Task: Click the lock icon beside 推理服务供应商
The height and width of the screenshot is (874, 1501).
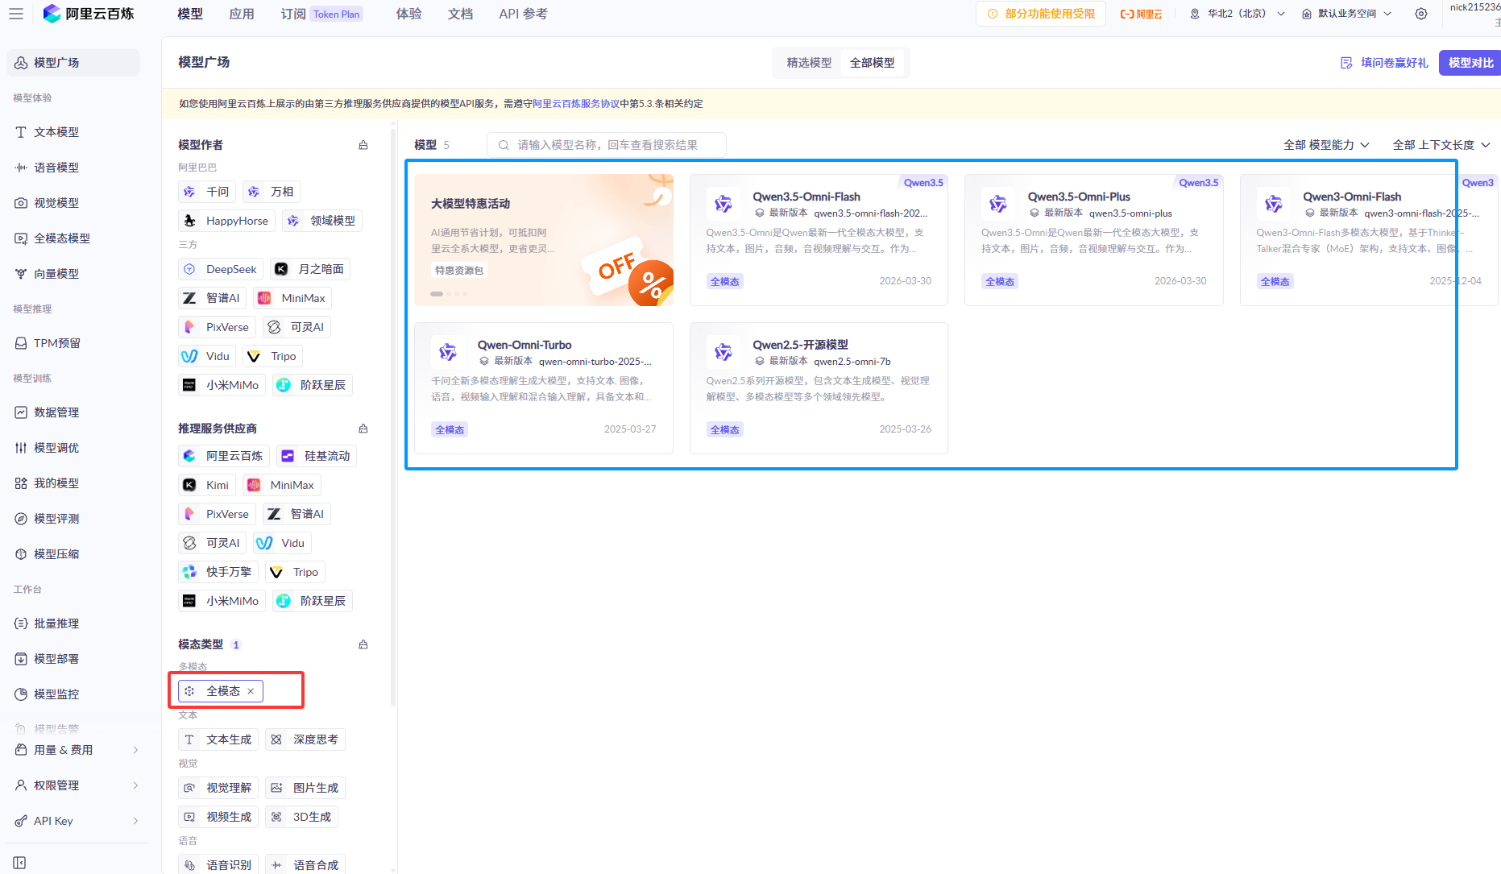Action: 363,429
